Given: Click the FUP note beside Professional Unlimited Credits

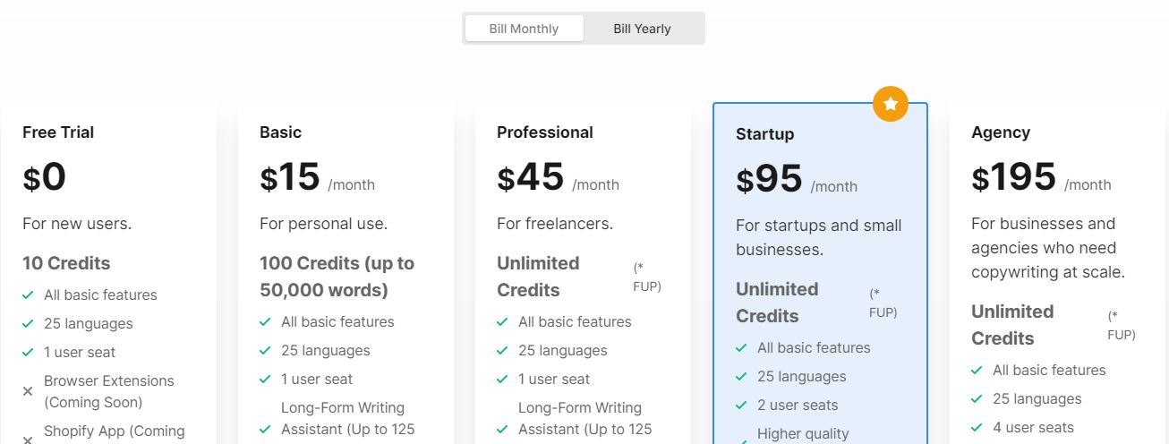Looking at the screenshot, I should pos(647,277).
